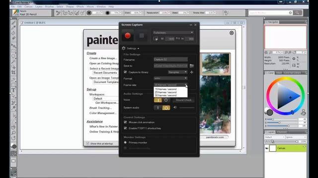This screenshot has height=178, width=318.
Task: Select the Magnifier tool in toolbox
Action: coord(13,133)
